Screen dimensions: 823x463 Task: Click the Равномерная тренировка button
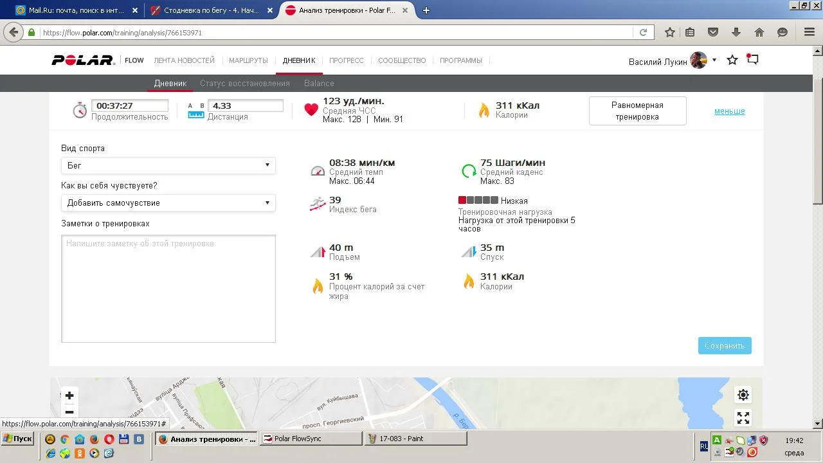(637, 111)
